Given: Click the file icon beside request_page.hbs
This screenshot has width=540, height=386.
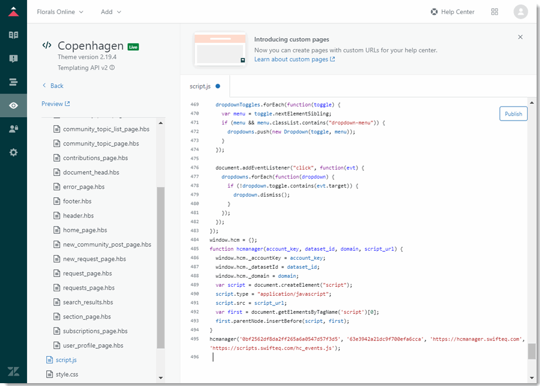Looking at the screenshot, I should click(x=57, y=273).
